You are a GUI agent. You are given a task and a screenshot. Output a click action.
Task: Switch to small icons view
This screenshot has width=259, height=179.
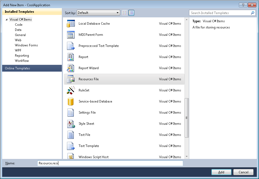[125, 13]
